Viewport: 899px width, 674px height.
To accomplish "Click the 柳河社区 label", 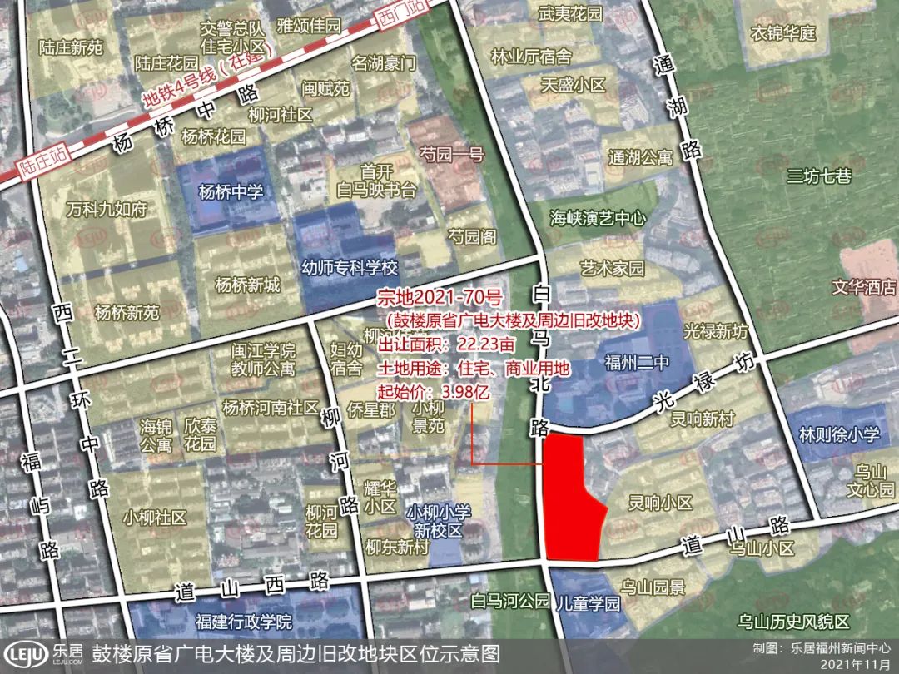I will [x=281, y=115].
